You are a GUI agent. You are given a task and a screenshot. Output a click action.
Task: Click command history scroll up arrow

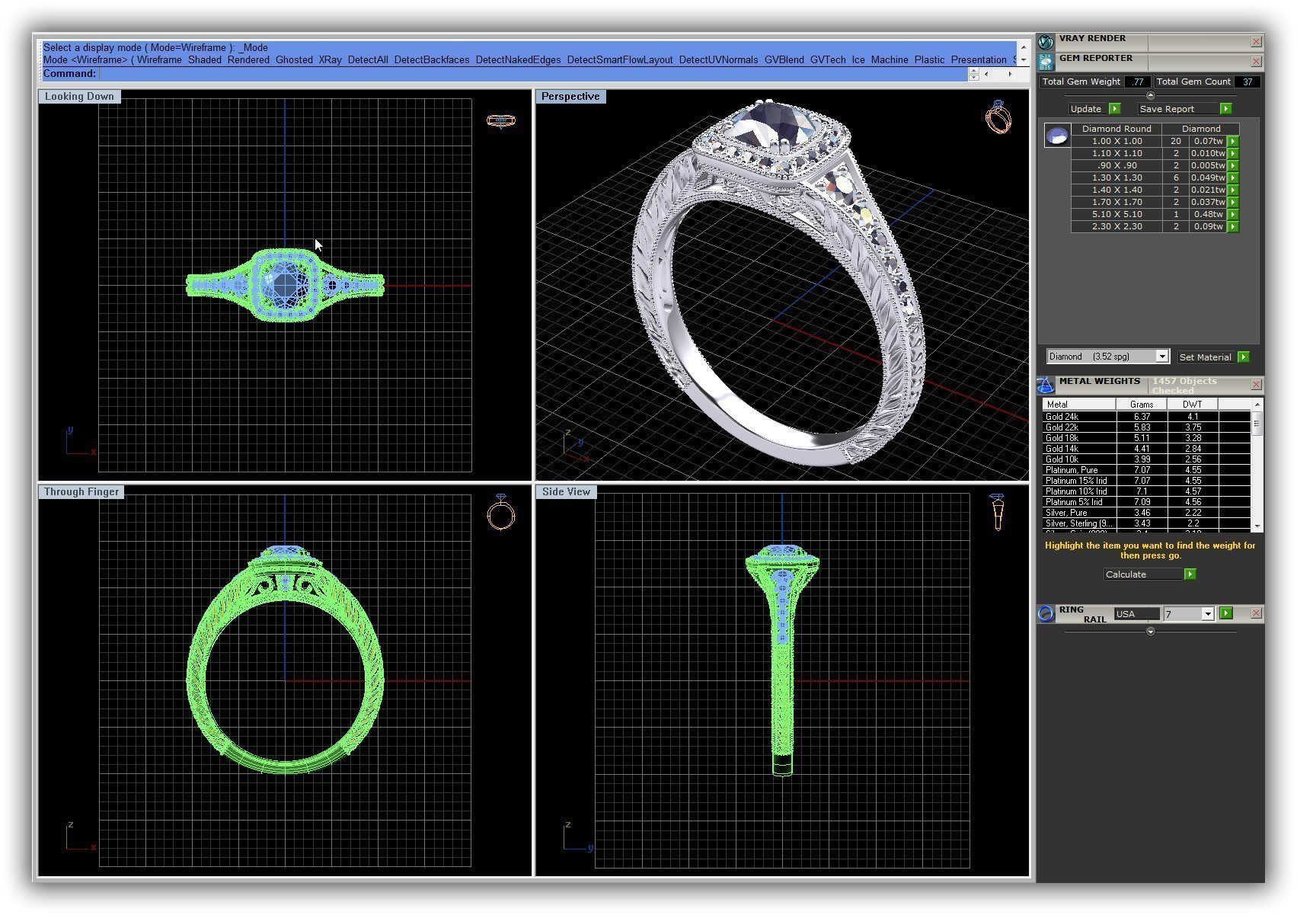1024,46
